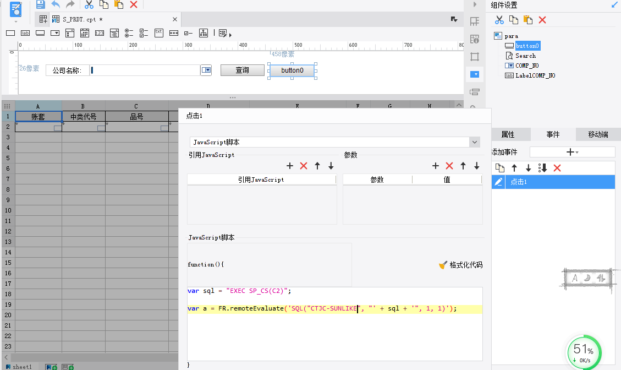Switch to the 属性 tab
Viewport: 621px width, 370px height.
pos(508,134)
